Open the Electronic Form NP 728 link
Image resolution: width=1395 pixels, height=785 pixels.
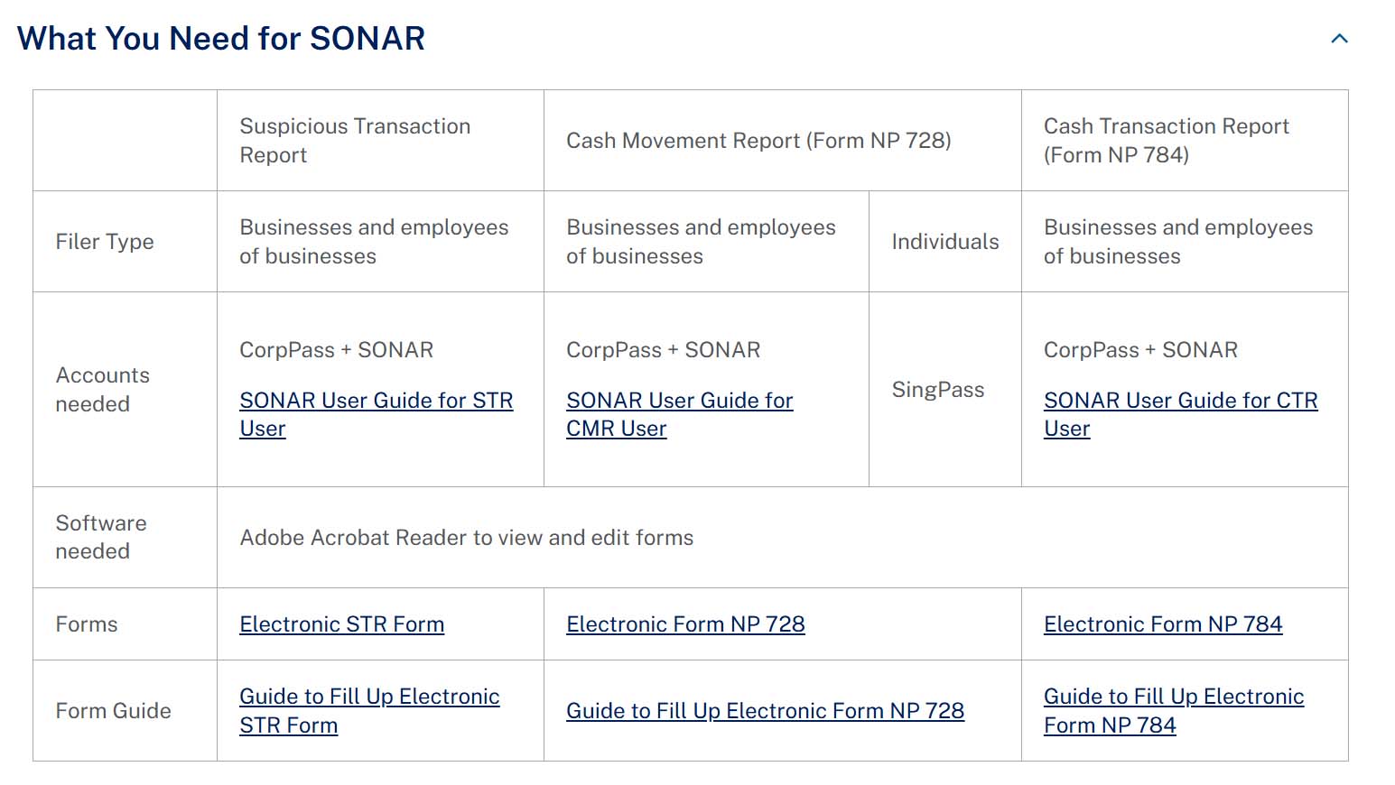tap(685, 624)
